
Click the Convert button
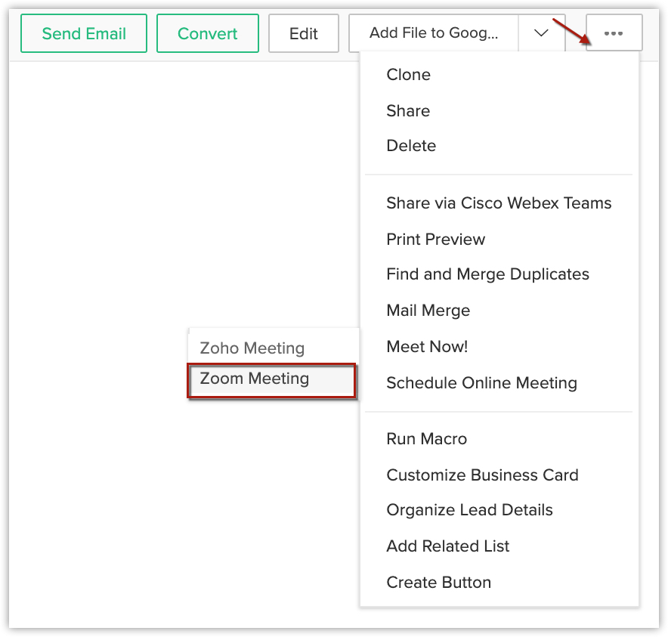207,34
